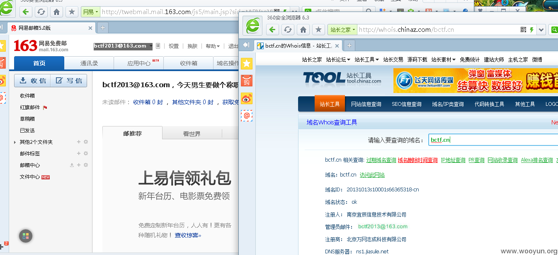Click the green lightning speed-mode icon
558x255 pixels.
click(x=532, y=30)
